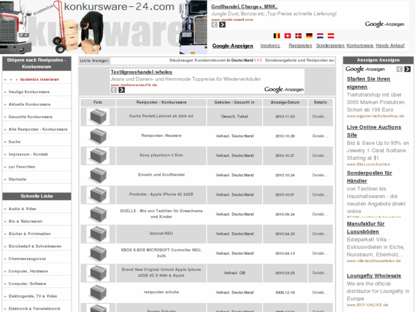The height and width of the screenshot is (312, 416).
Task: Click the Germany flag icon
Action: pyautogui.click(x=309, y=35)
